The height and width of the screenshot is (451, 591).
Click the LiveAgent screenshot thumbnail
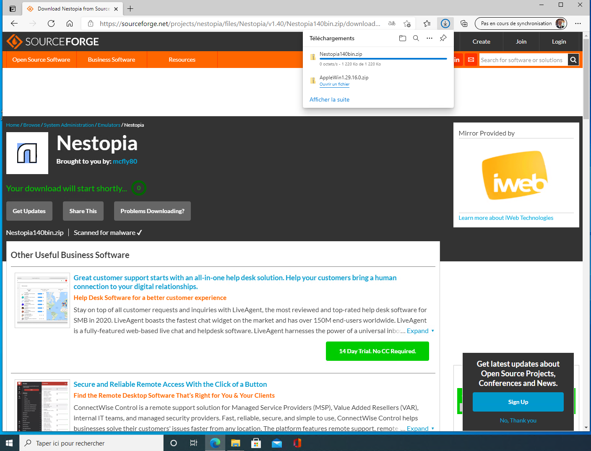pyautogui.click(x=42, y=300)
